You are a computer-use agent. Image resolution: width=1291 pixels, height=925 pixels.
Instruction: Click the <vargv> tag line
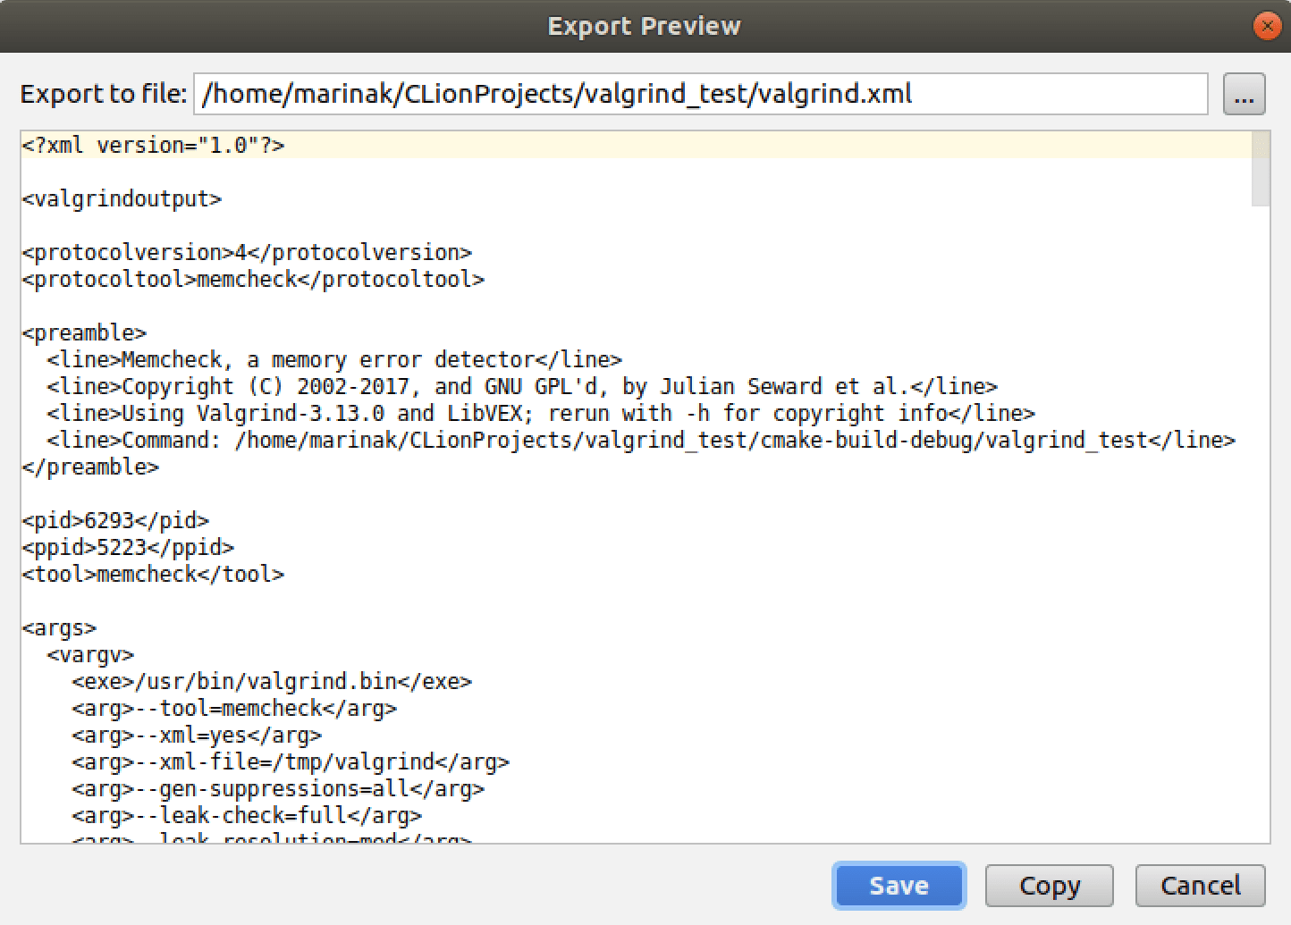click(90, 654)
